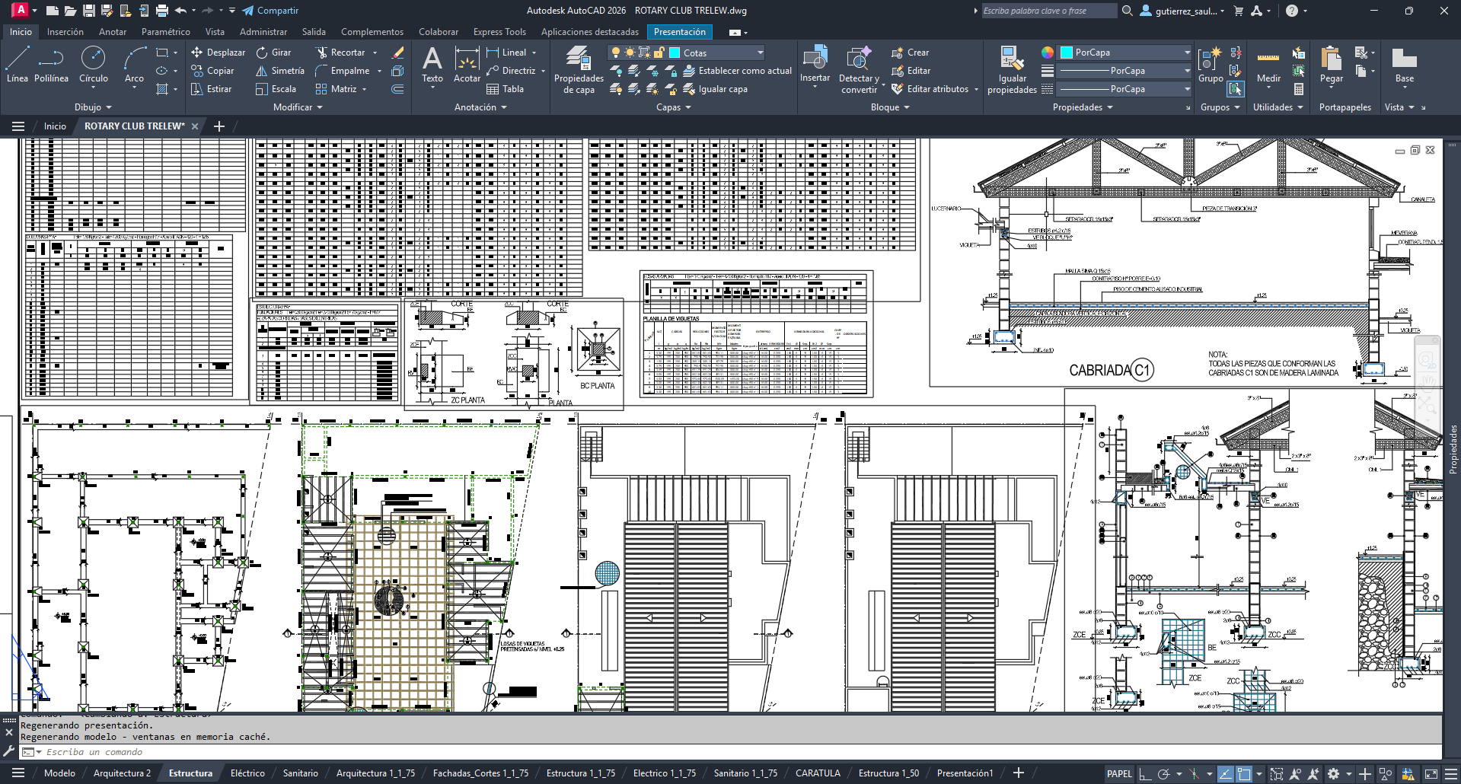The height and width of the screenshot is (784, 1461).
Task: Expand the Medir tool dropdown
Action: (x=1268, y=88)
